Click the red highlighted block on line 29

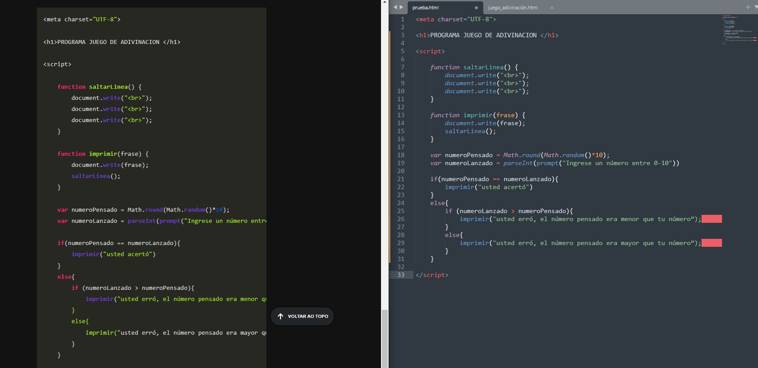711,243
